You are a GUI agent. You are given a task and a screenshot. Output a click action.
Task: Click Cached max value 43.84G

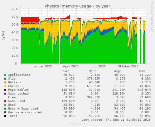pyautogui.click(x=145, y=86)
